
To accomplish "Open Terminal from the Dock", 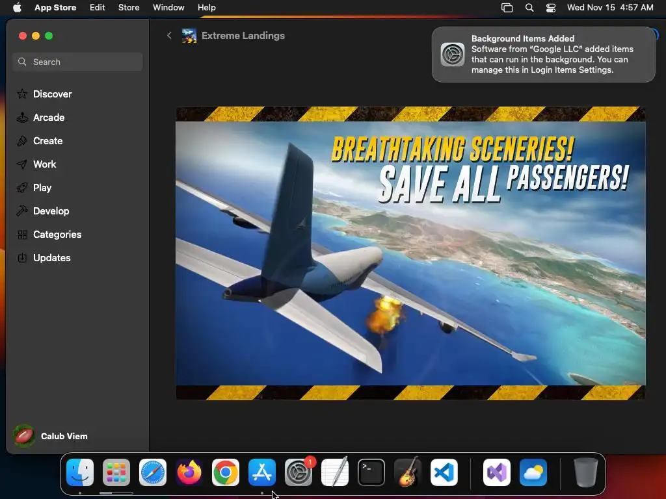I will pos(371,472).
